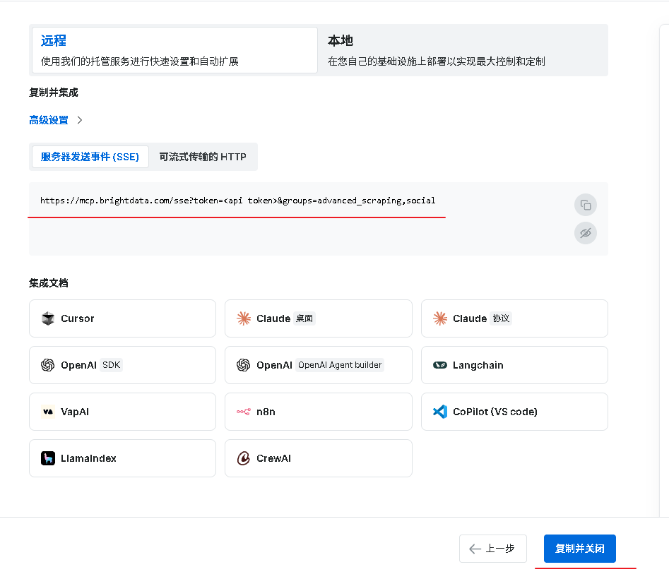Click the LlamaIndex logo icon
This screenshot has height=579, width=669.
tap(48, 458)
